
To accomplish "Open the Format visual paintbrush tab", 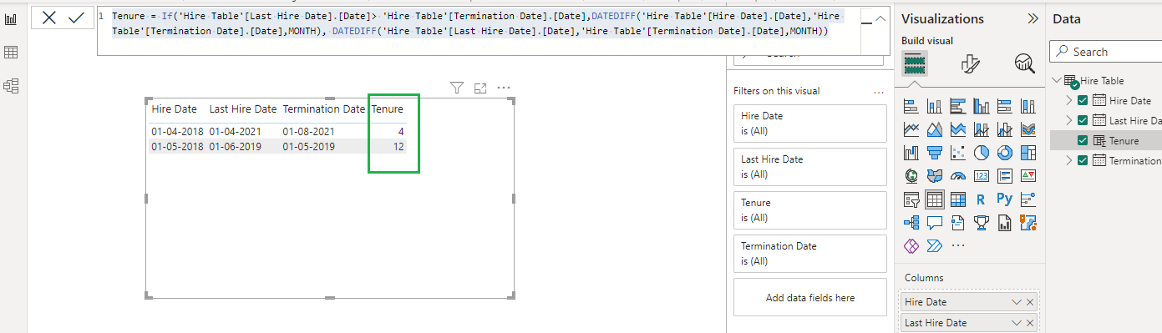I will (970, 64).
